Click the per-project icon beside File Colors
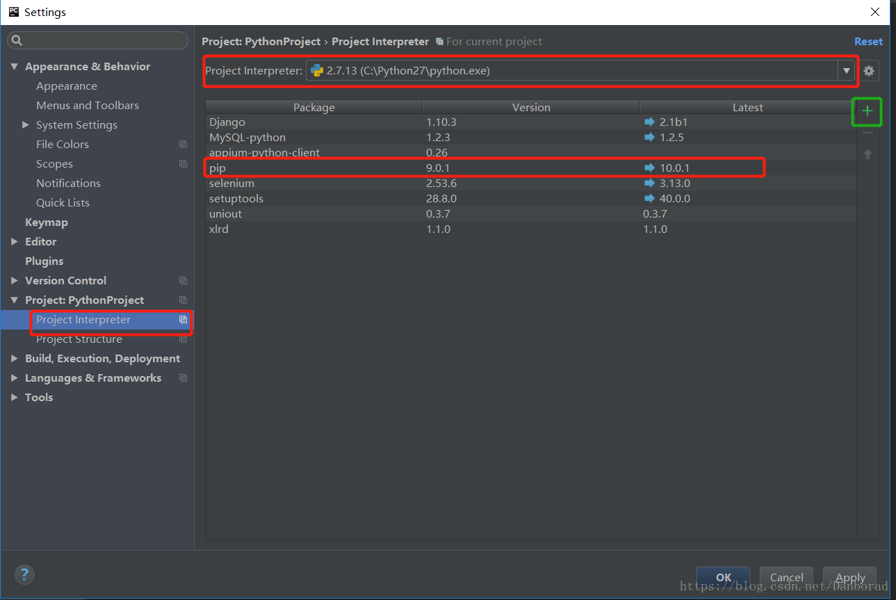 183,145
